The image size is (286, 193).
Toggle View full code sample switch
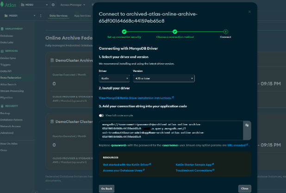tap(101, 115)
